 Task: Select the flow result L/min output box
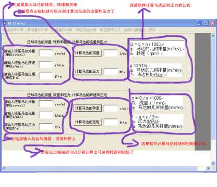[111, 53]
